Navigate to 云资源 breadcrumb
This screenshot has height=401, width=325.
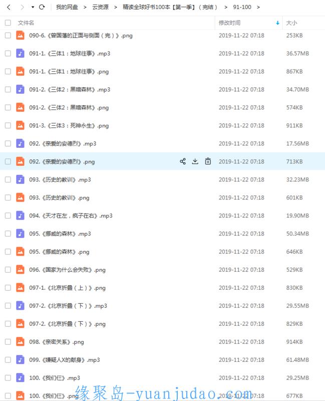100,7
